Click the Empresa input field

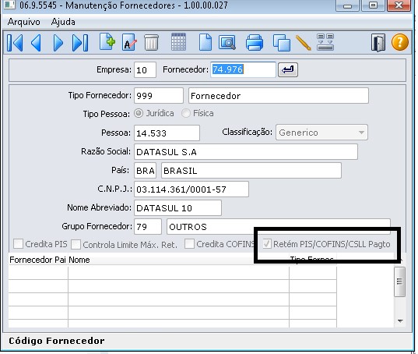[145, 70]
